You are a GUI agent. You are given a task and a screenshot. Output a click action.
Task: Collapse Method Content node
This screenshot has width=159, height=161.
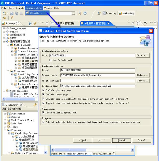click(8, 45)
